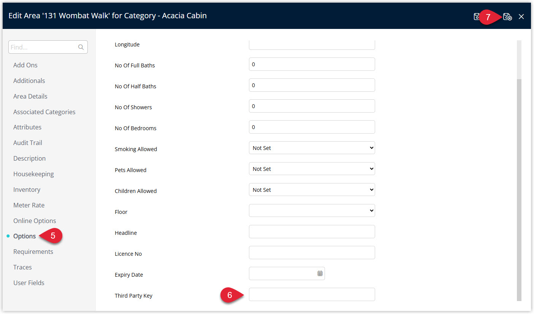Click the Expiry Date input

point(287,273)
